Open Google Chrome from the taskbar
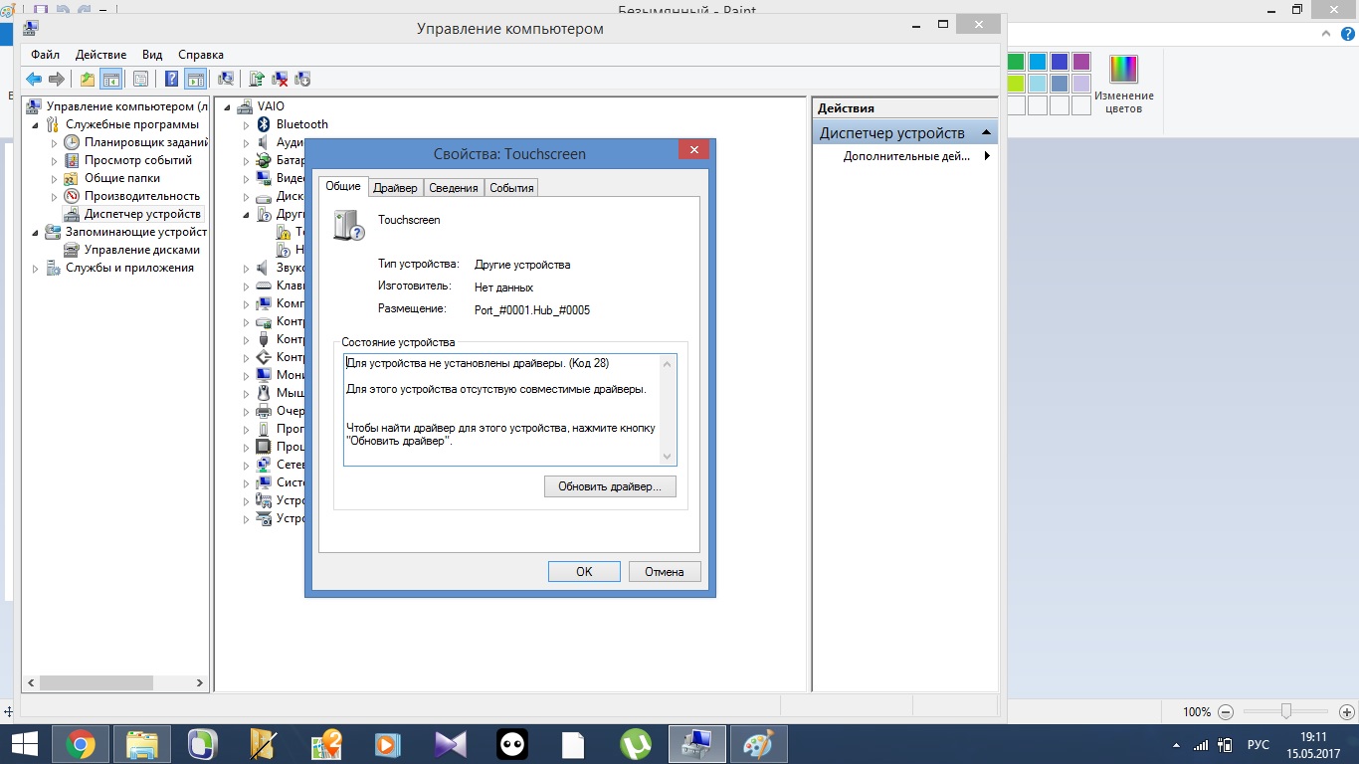This screenshot has height=764, width=1359. (81, 744)
